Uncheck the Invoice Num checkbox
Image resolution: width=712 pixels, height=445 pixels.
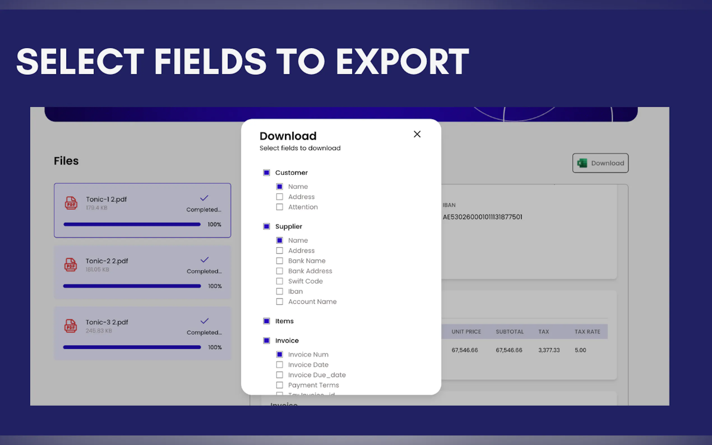[279, 354]
